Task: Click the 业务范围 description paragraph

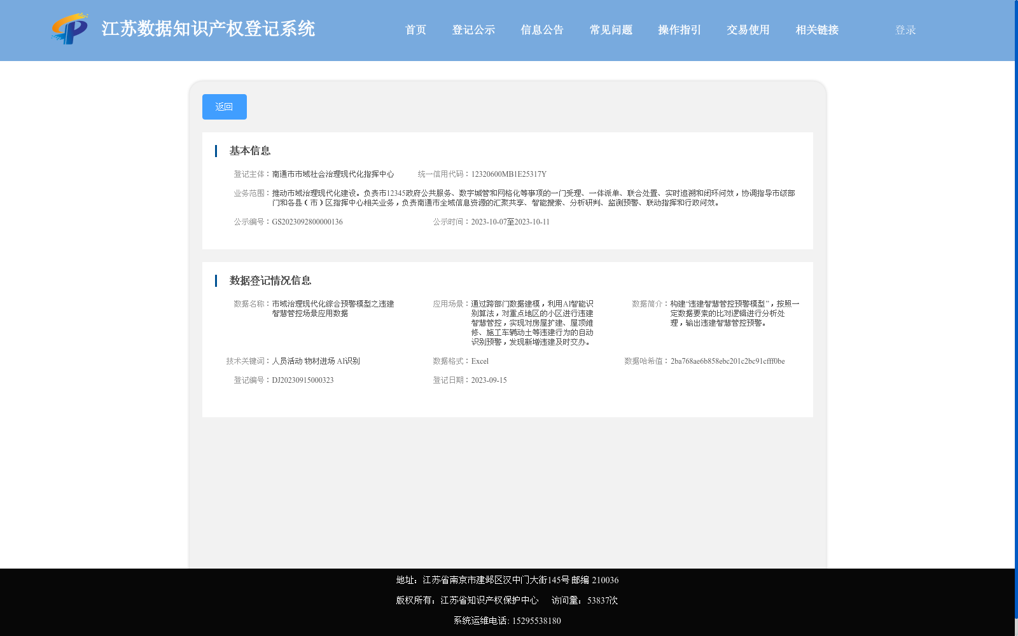Action: point(533,198)
